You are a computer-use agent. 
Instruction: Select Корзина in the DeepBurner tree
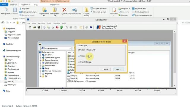coord(48,74)
